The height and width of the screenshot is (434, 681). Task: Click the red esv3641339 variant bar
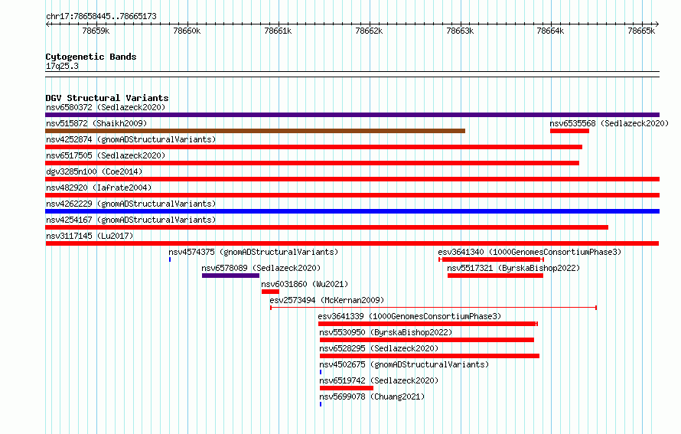428,324
